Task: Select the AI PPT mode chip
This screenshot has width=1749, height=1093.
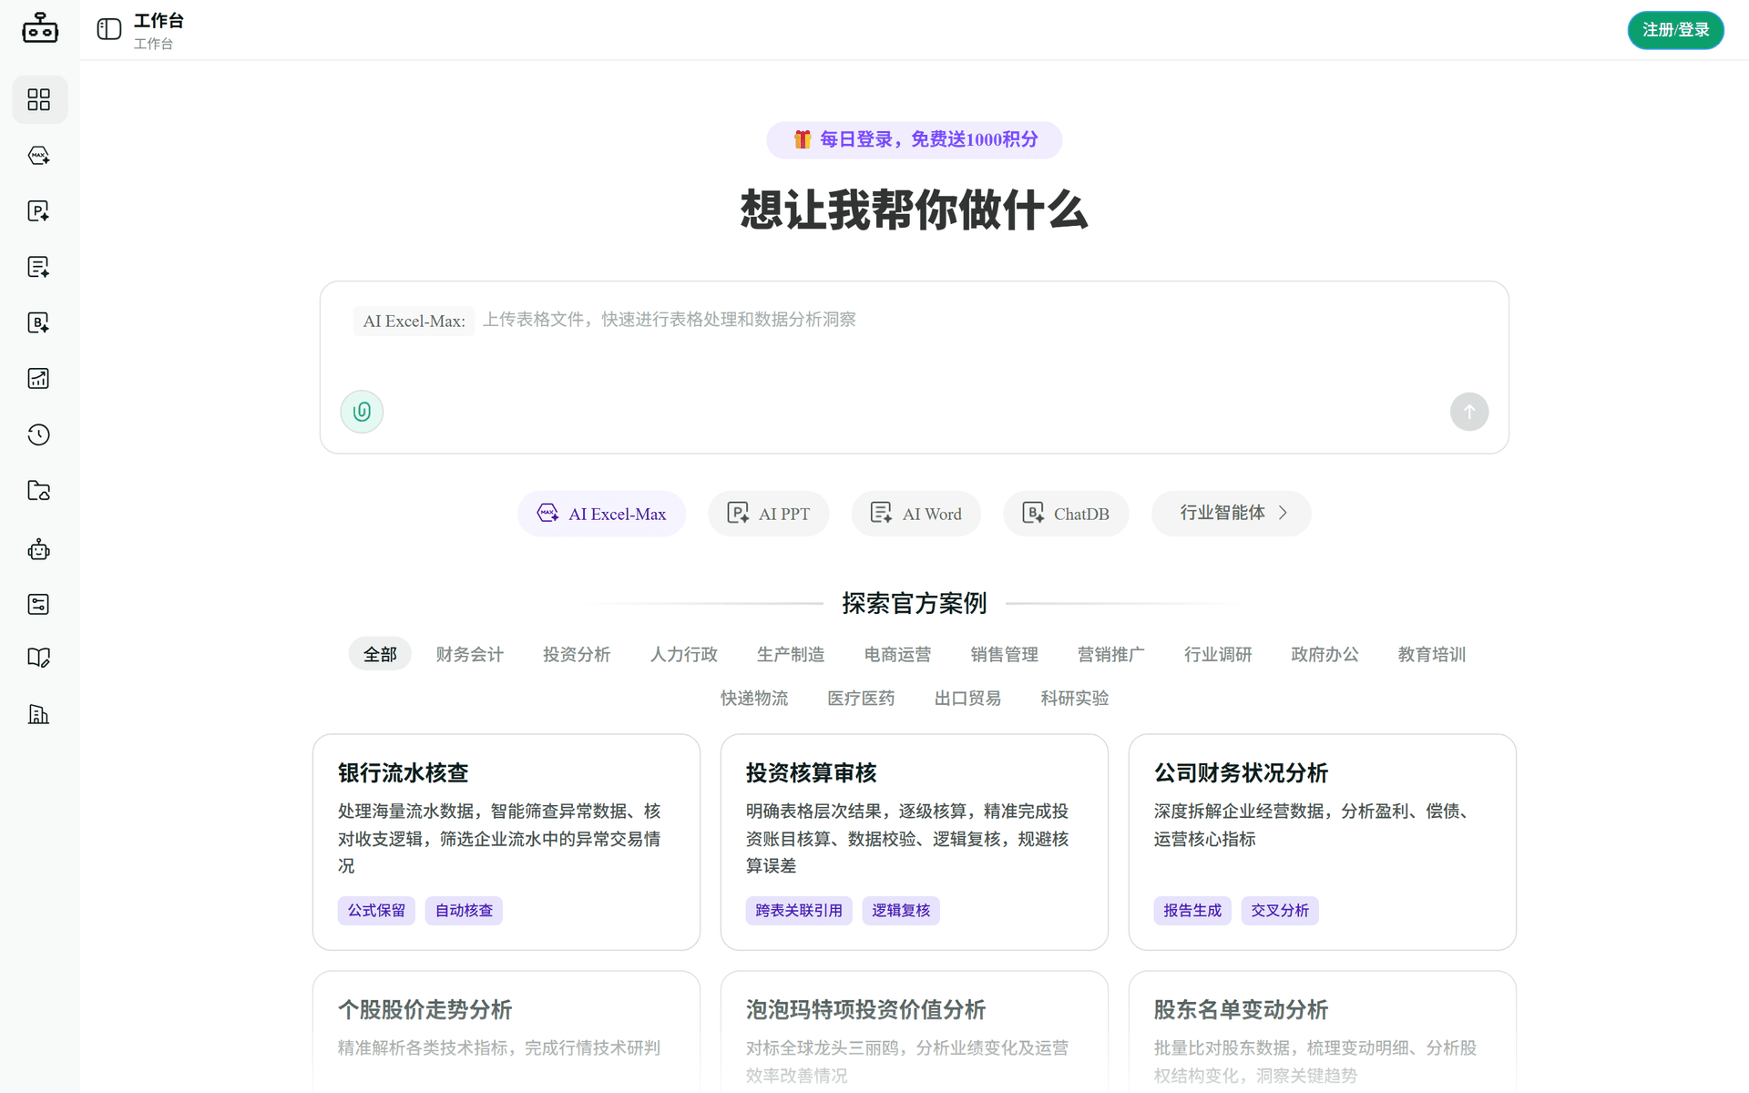Action: (x=768, y=514)
